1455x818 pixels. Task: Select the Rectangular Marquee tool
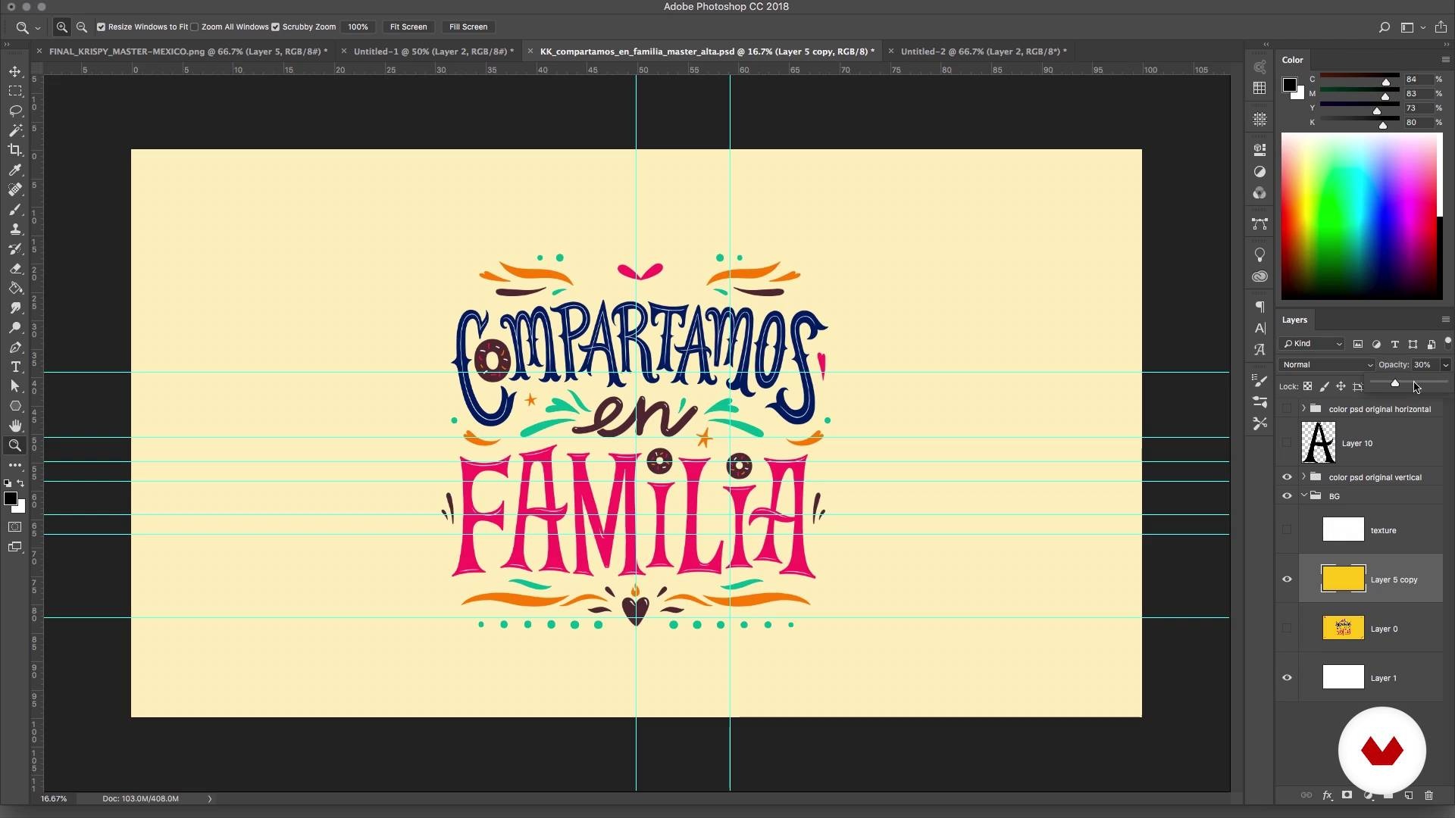pyautogui.click(x=15, y=91)
